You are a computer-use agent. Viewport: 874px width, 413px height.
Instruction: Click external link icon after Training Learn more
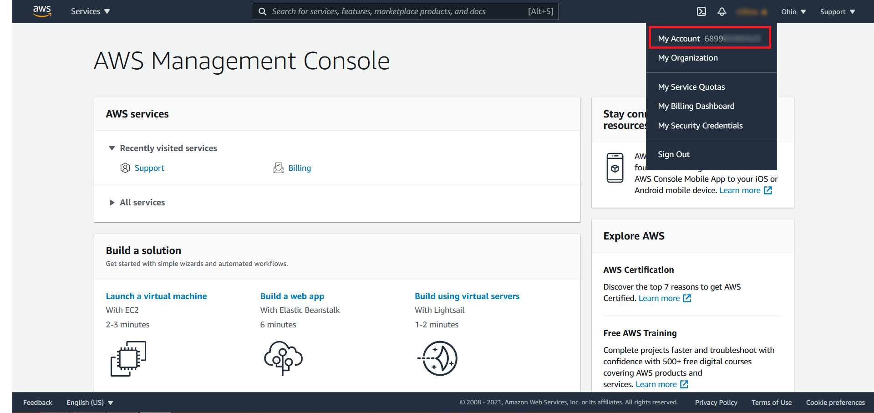(684, 384)
